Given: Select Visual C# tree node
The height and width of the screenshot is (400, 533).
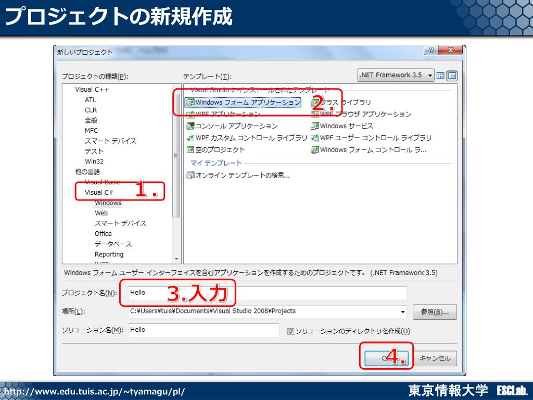Looking at the screenshot, I should [99, 193].
